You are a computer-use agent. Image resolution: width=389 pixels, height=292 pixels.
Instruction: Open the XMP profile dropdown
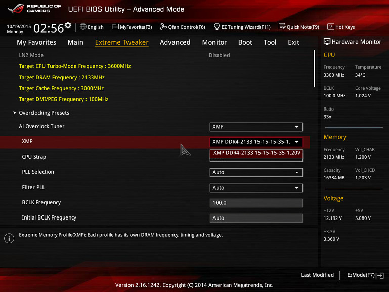click(x=256, y=142)
